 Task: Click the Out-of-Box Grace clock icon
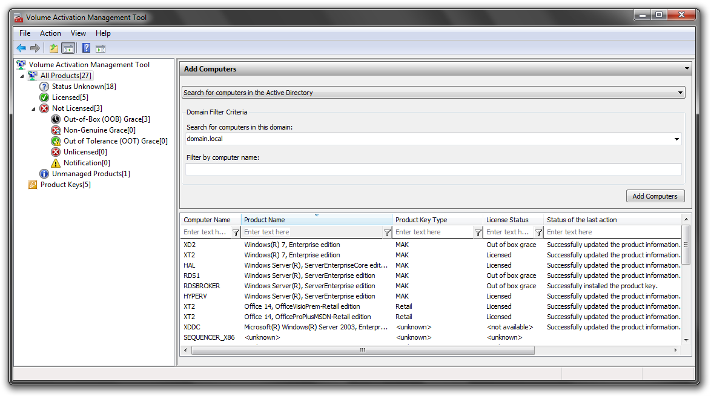pyautogui.click(x=56, y=119)
